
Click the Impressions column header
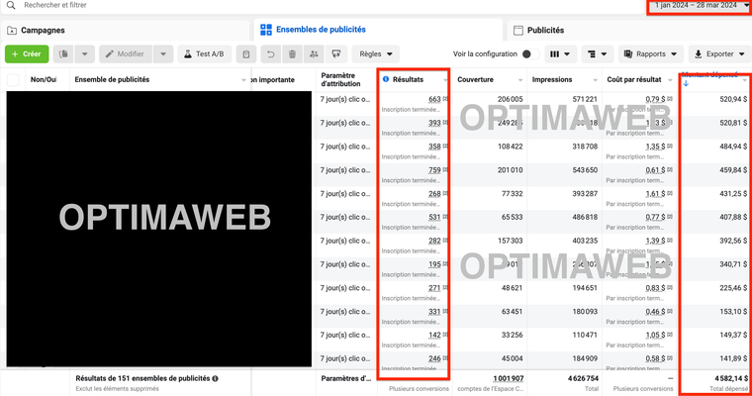551,79
